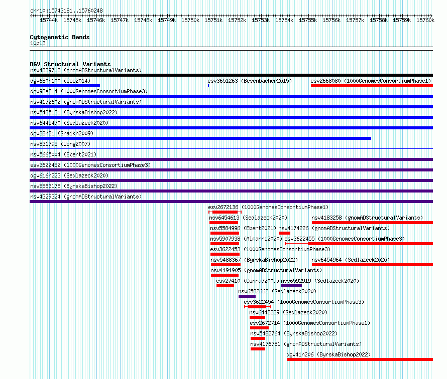447x379 pixels.
Task: Select dgv38n21 (Shaikh2009) label
Action: tap(62, 133)
